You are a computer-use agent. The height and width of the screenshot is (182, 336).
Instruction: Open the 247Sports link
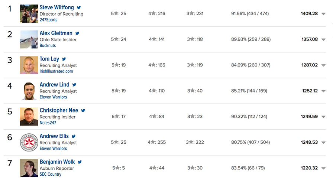[x=48, y=20]
